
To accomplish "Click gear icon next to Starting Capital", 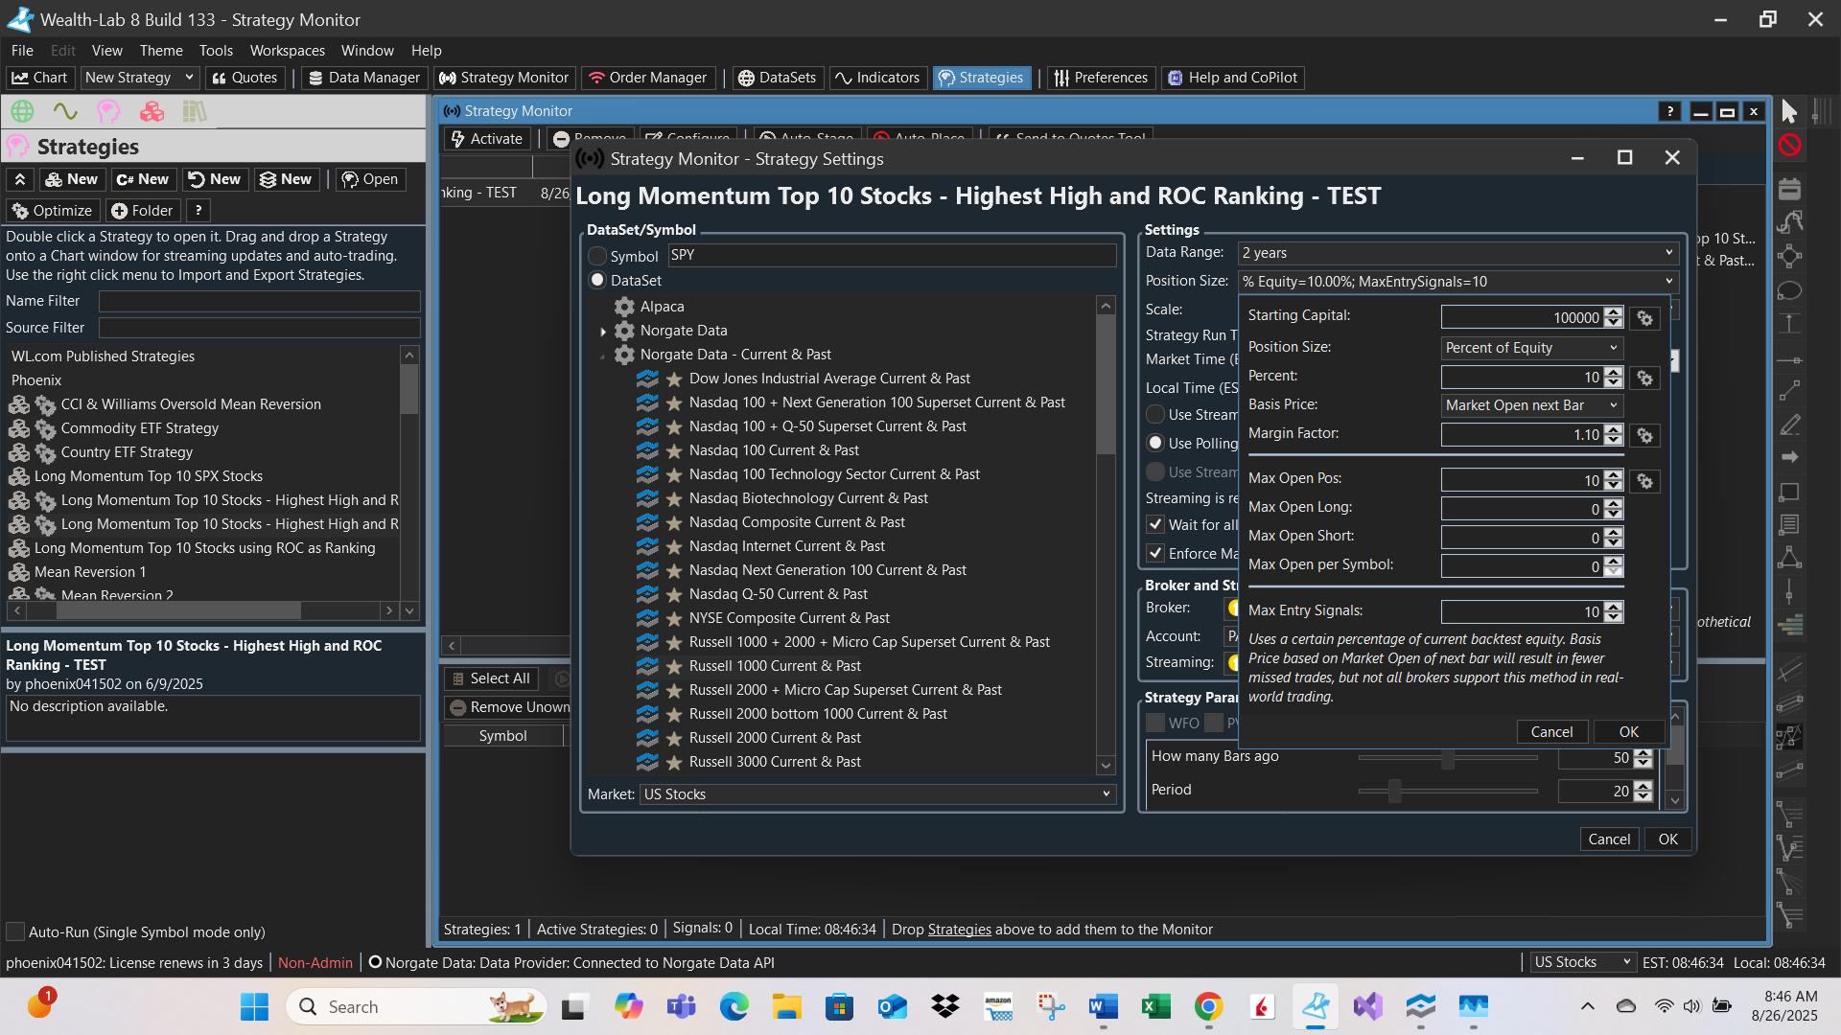I will (x=1645, y=318).
